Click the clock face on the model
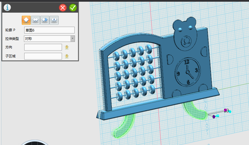The width and height of the screenshot is (249, 145). tap(187, 72)
